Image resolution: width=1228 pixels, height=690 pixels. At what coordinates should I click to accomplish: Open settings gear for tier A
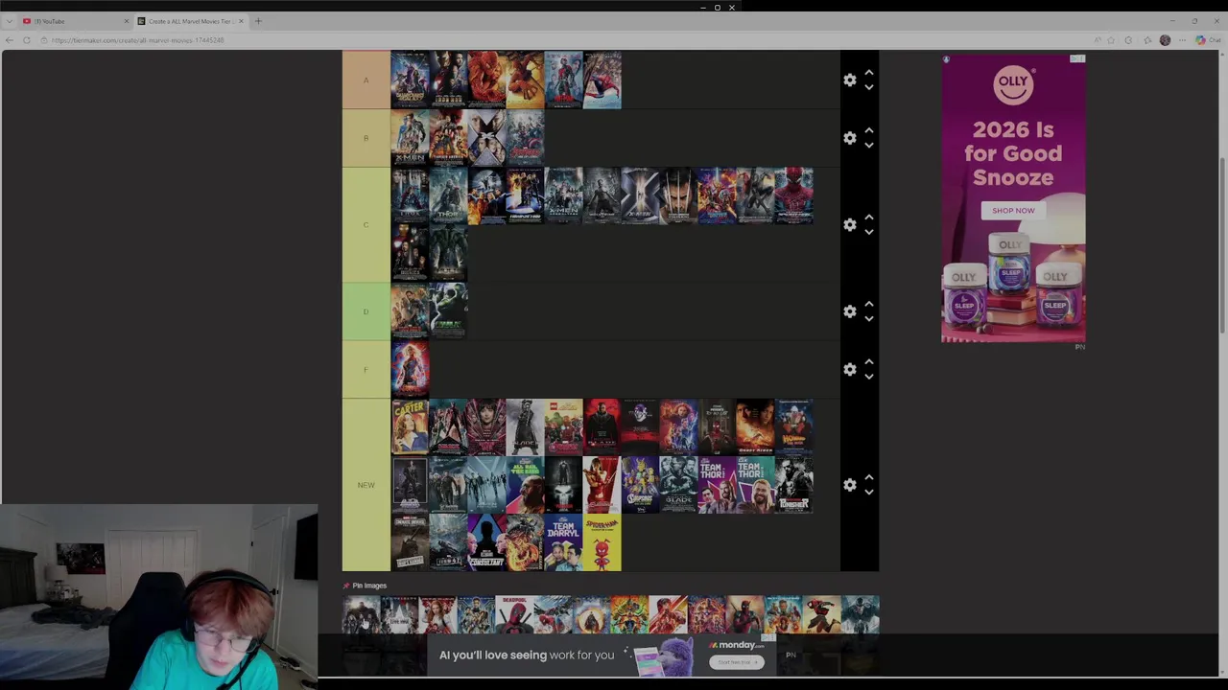pyautogui.click(x=850, y=80)
